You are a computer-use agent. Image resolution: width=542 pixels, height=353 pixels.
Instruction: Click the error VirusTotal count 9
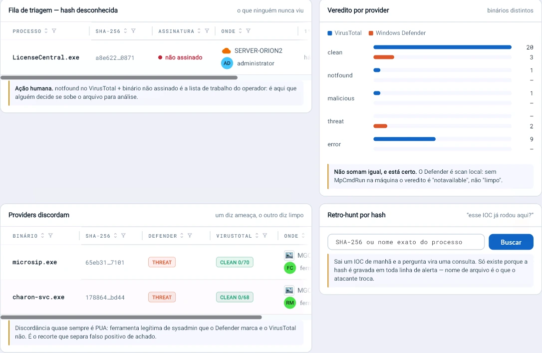coord(532,139)
